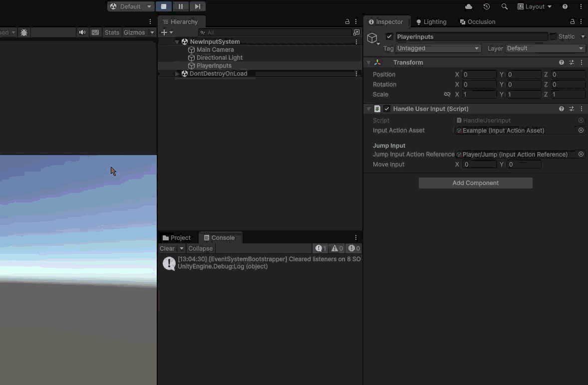Stop play mode with the Play button
This screenshot has width=588, height=385.
point(164,6)
